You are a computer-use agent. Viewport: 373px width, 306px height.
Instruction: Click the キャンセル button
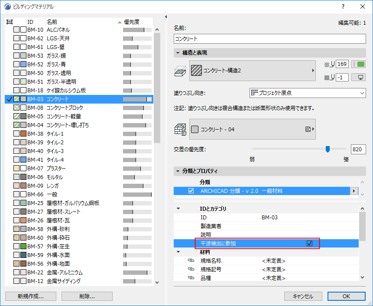tap(303, 296)
